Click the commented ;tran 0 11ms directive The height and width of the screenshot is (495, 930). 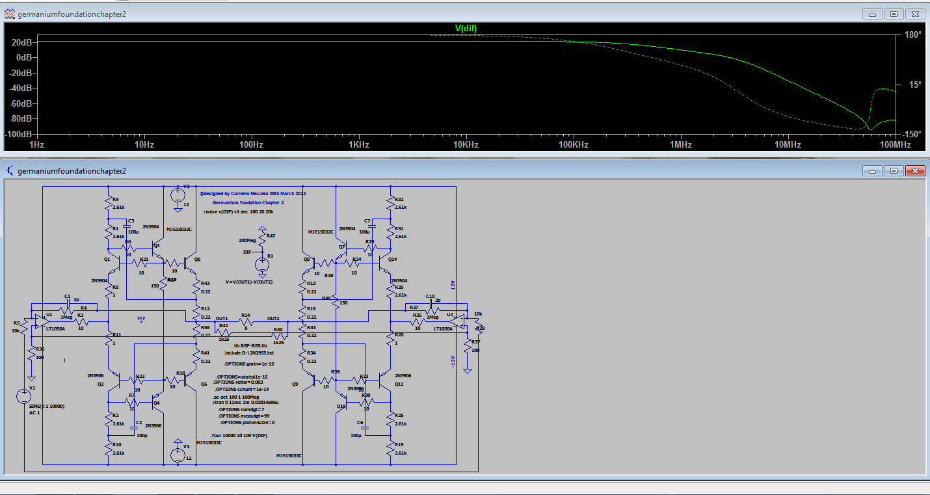[245, 403]
